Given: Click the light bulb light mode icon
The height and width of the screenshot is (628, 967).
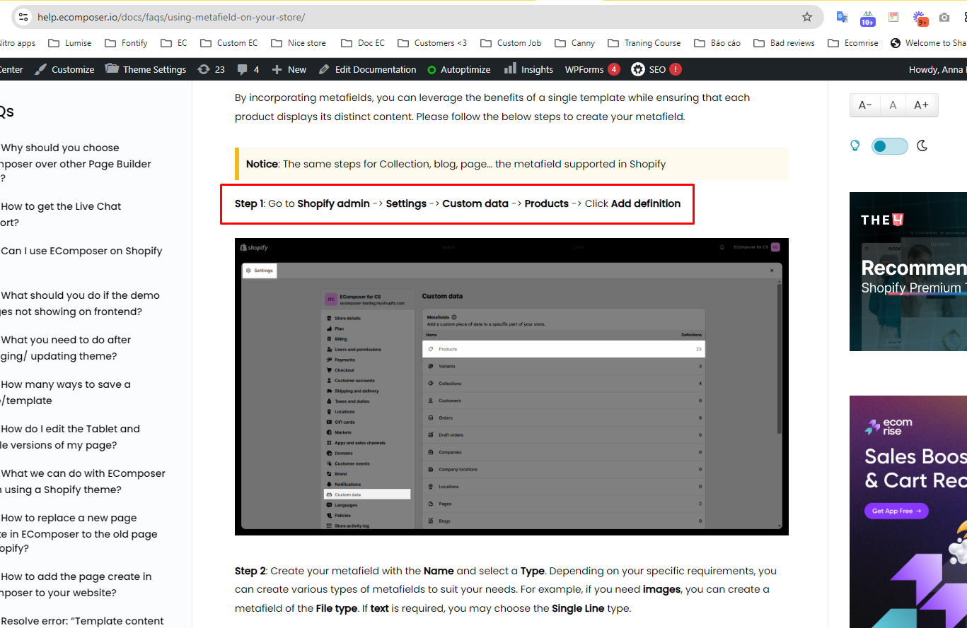Looking at the screenshot, I should (855, 146).
